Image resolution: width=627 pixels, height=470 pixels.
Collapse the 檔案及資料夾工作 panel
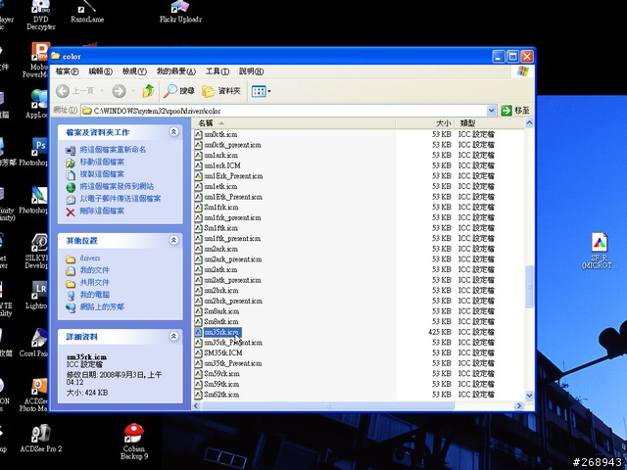point(173,132)
